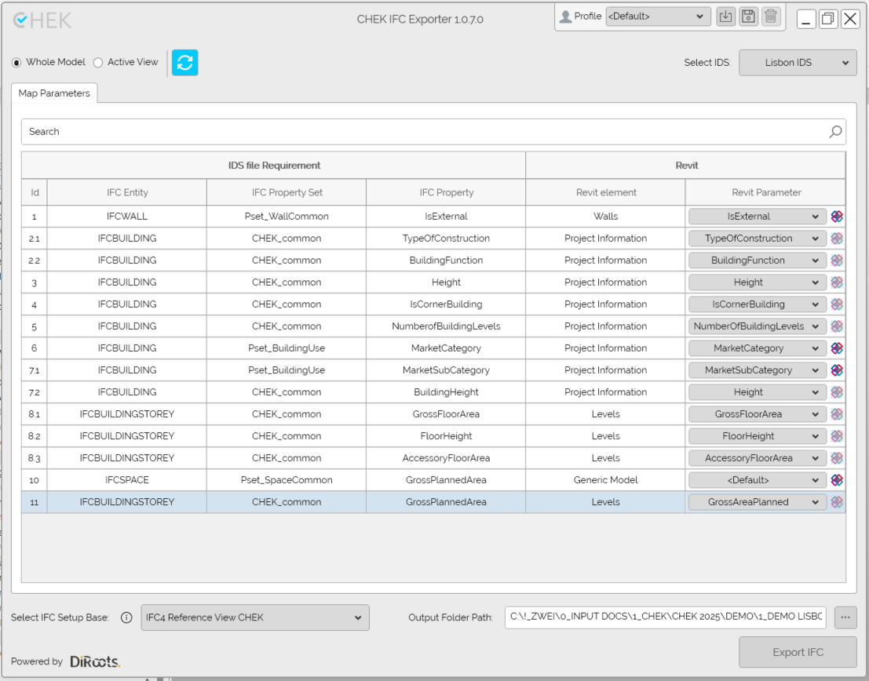Select the Whole Model radio button
Screen dimensions: 869x681
[16, 63]
